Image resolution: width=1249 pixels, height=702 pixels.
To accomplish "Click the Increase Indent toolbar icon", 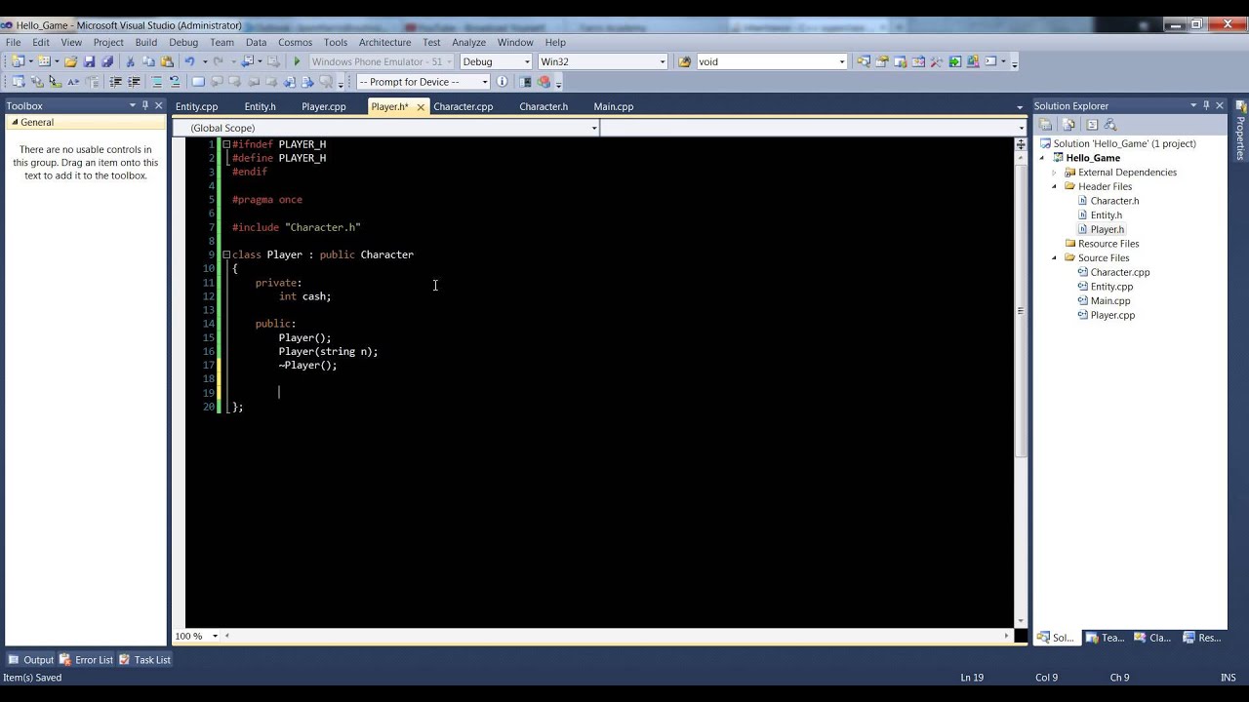I will tap(134, 82).
